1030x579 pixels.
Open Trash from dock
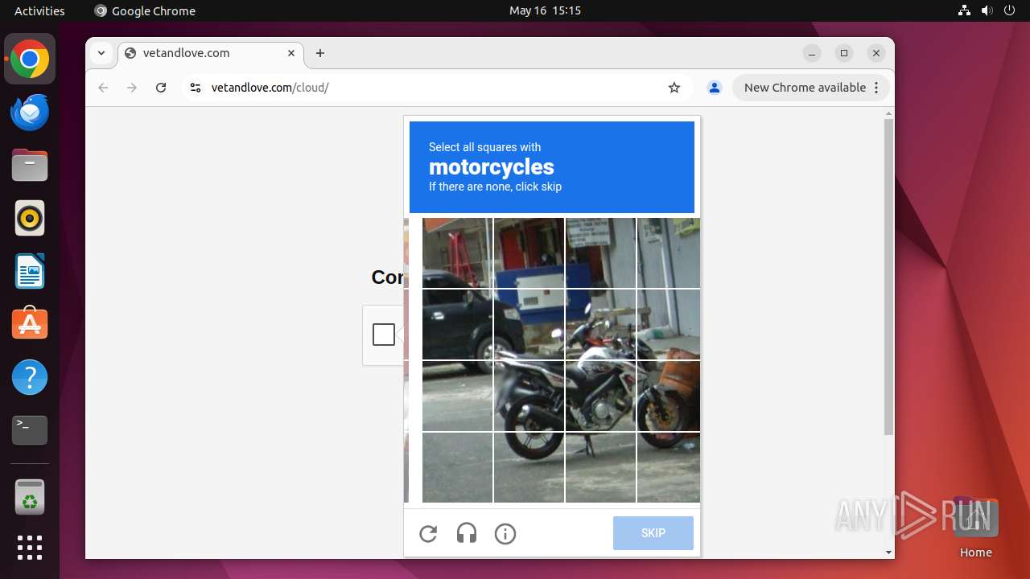tap(30, 497)
